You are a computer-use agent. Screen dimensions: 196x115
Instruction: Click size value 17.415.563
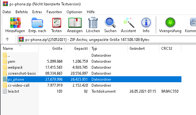click(x=54, y=67)
